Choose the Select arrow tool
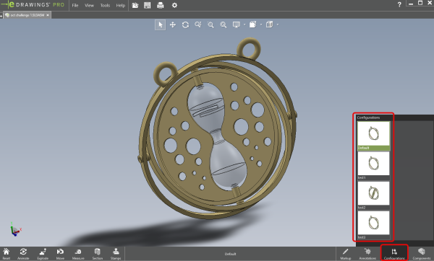 pos(161,25)
